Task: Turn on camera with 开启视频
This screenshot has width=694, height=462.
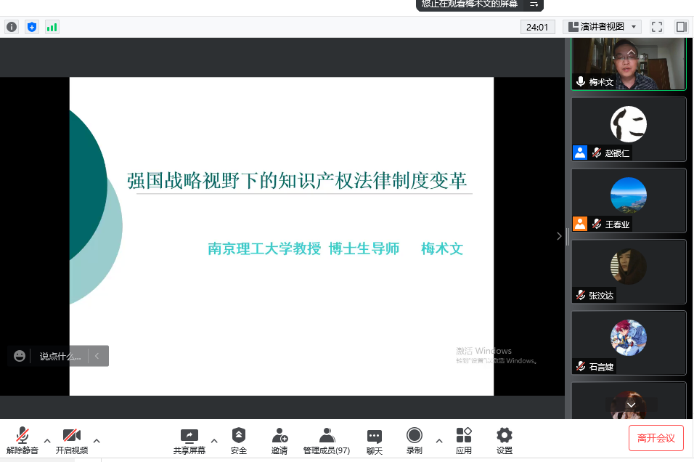Action: 71,440
